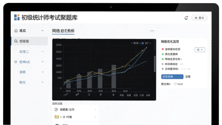Click the yellow folder icon
The height and width of the screenshot is (125, 222).
[x=57, y=117]
